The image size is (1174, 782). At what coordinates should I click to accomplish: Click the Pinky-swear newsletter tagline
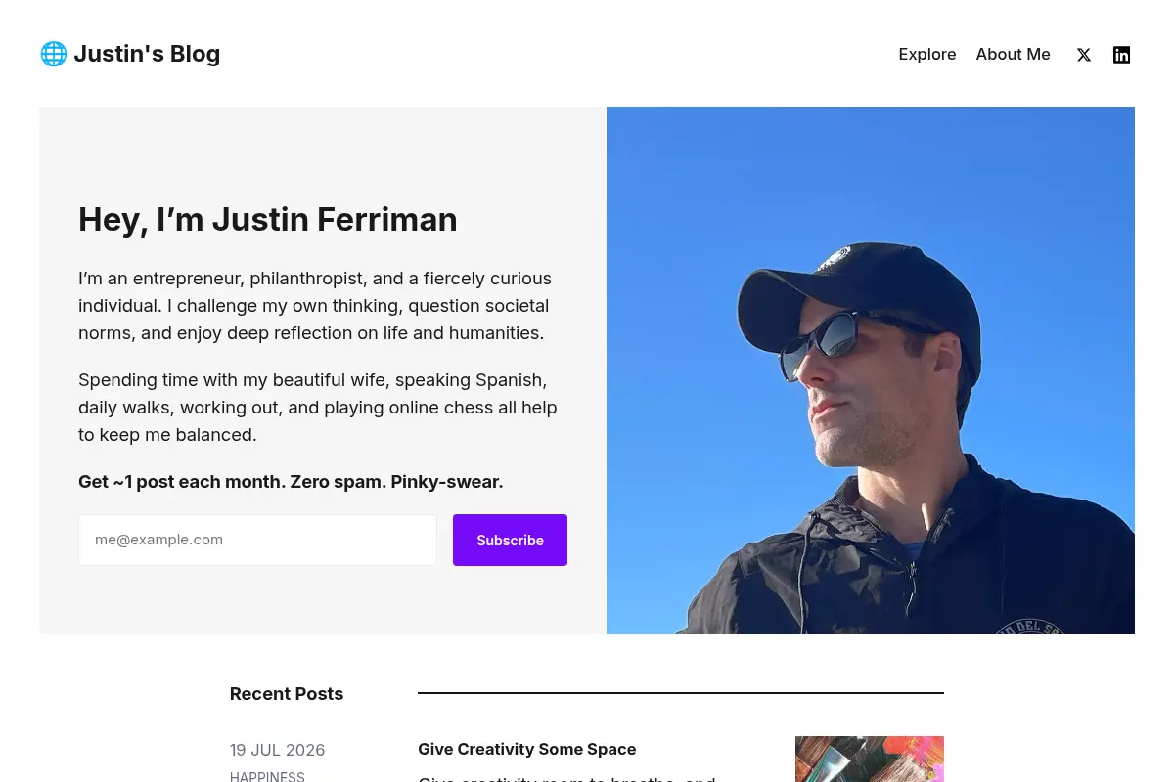coord(291,482)
